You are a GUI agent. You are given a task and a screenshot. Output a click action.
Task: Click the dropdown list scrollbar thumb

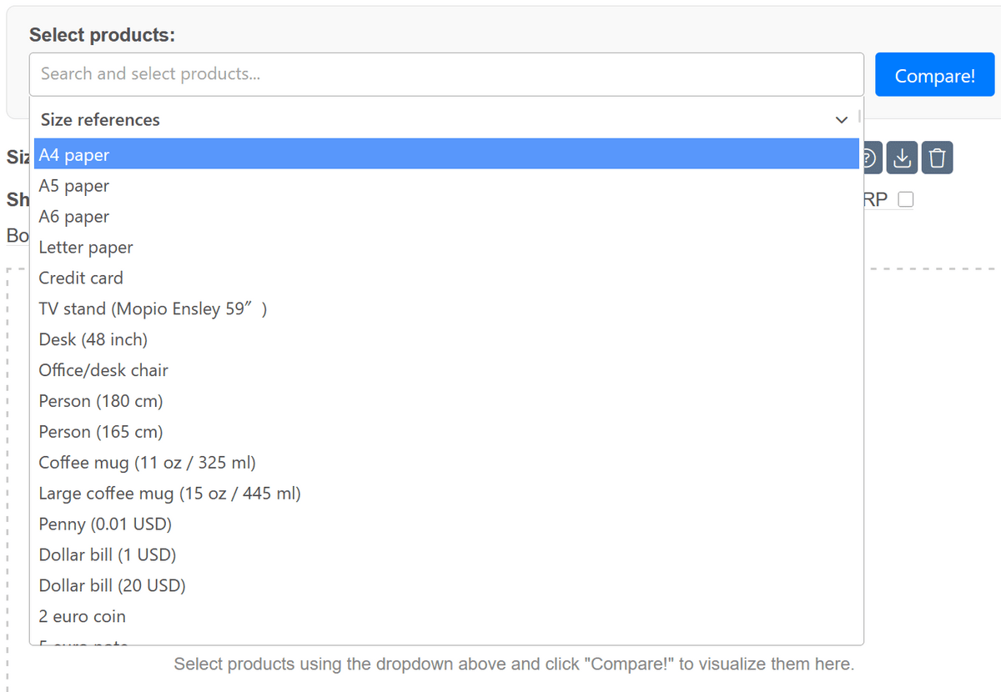[x=858, y=118]
